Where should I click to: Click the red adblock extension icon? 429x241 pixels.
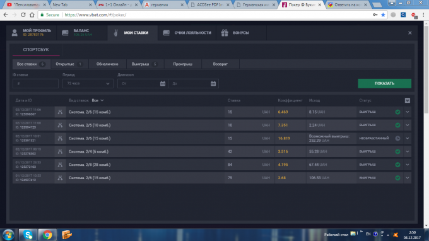(x=414, y=15)
